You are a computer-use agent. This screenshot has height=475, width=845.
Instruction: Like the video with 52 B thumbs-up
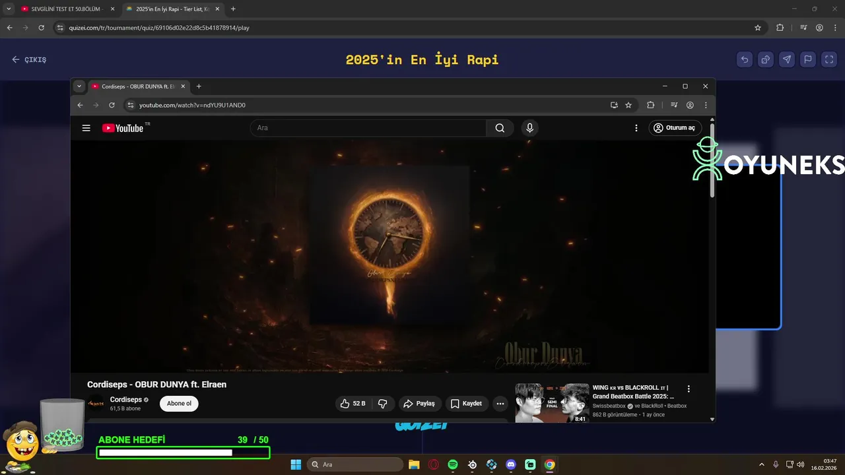353,403
